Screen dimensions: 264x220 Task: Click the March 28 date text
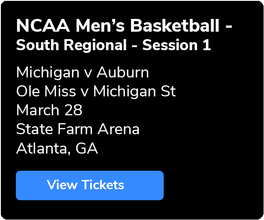[49, 110]
